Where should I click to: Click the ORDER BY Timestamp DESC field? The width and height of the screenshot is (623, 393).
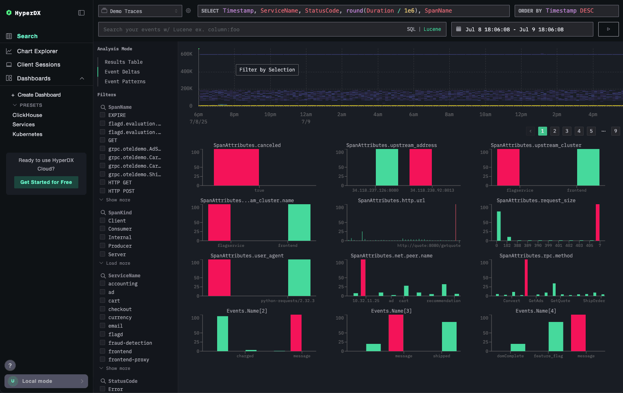click(567, 11)
